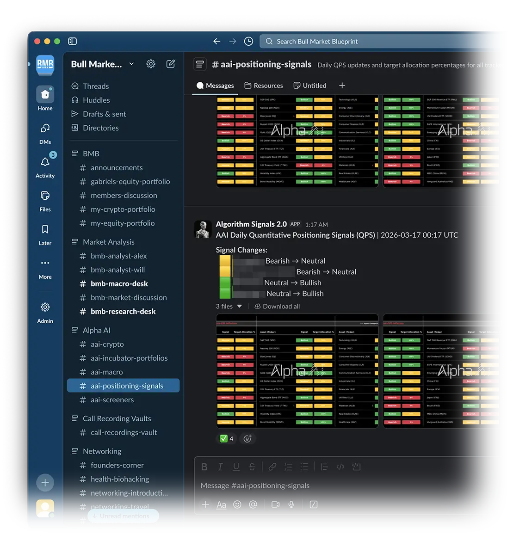This screenshot has height=553, width=507.
Task: Open bmb-macro-desk channel
Action: (119, 283)
